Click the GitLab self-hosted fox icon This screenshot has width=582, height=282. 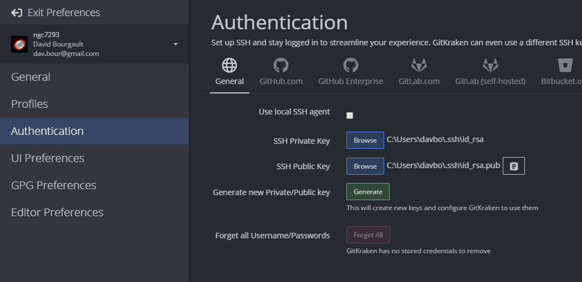(x=491, y=65)
